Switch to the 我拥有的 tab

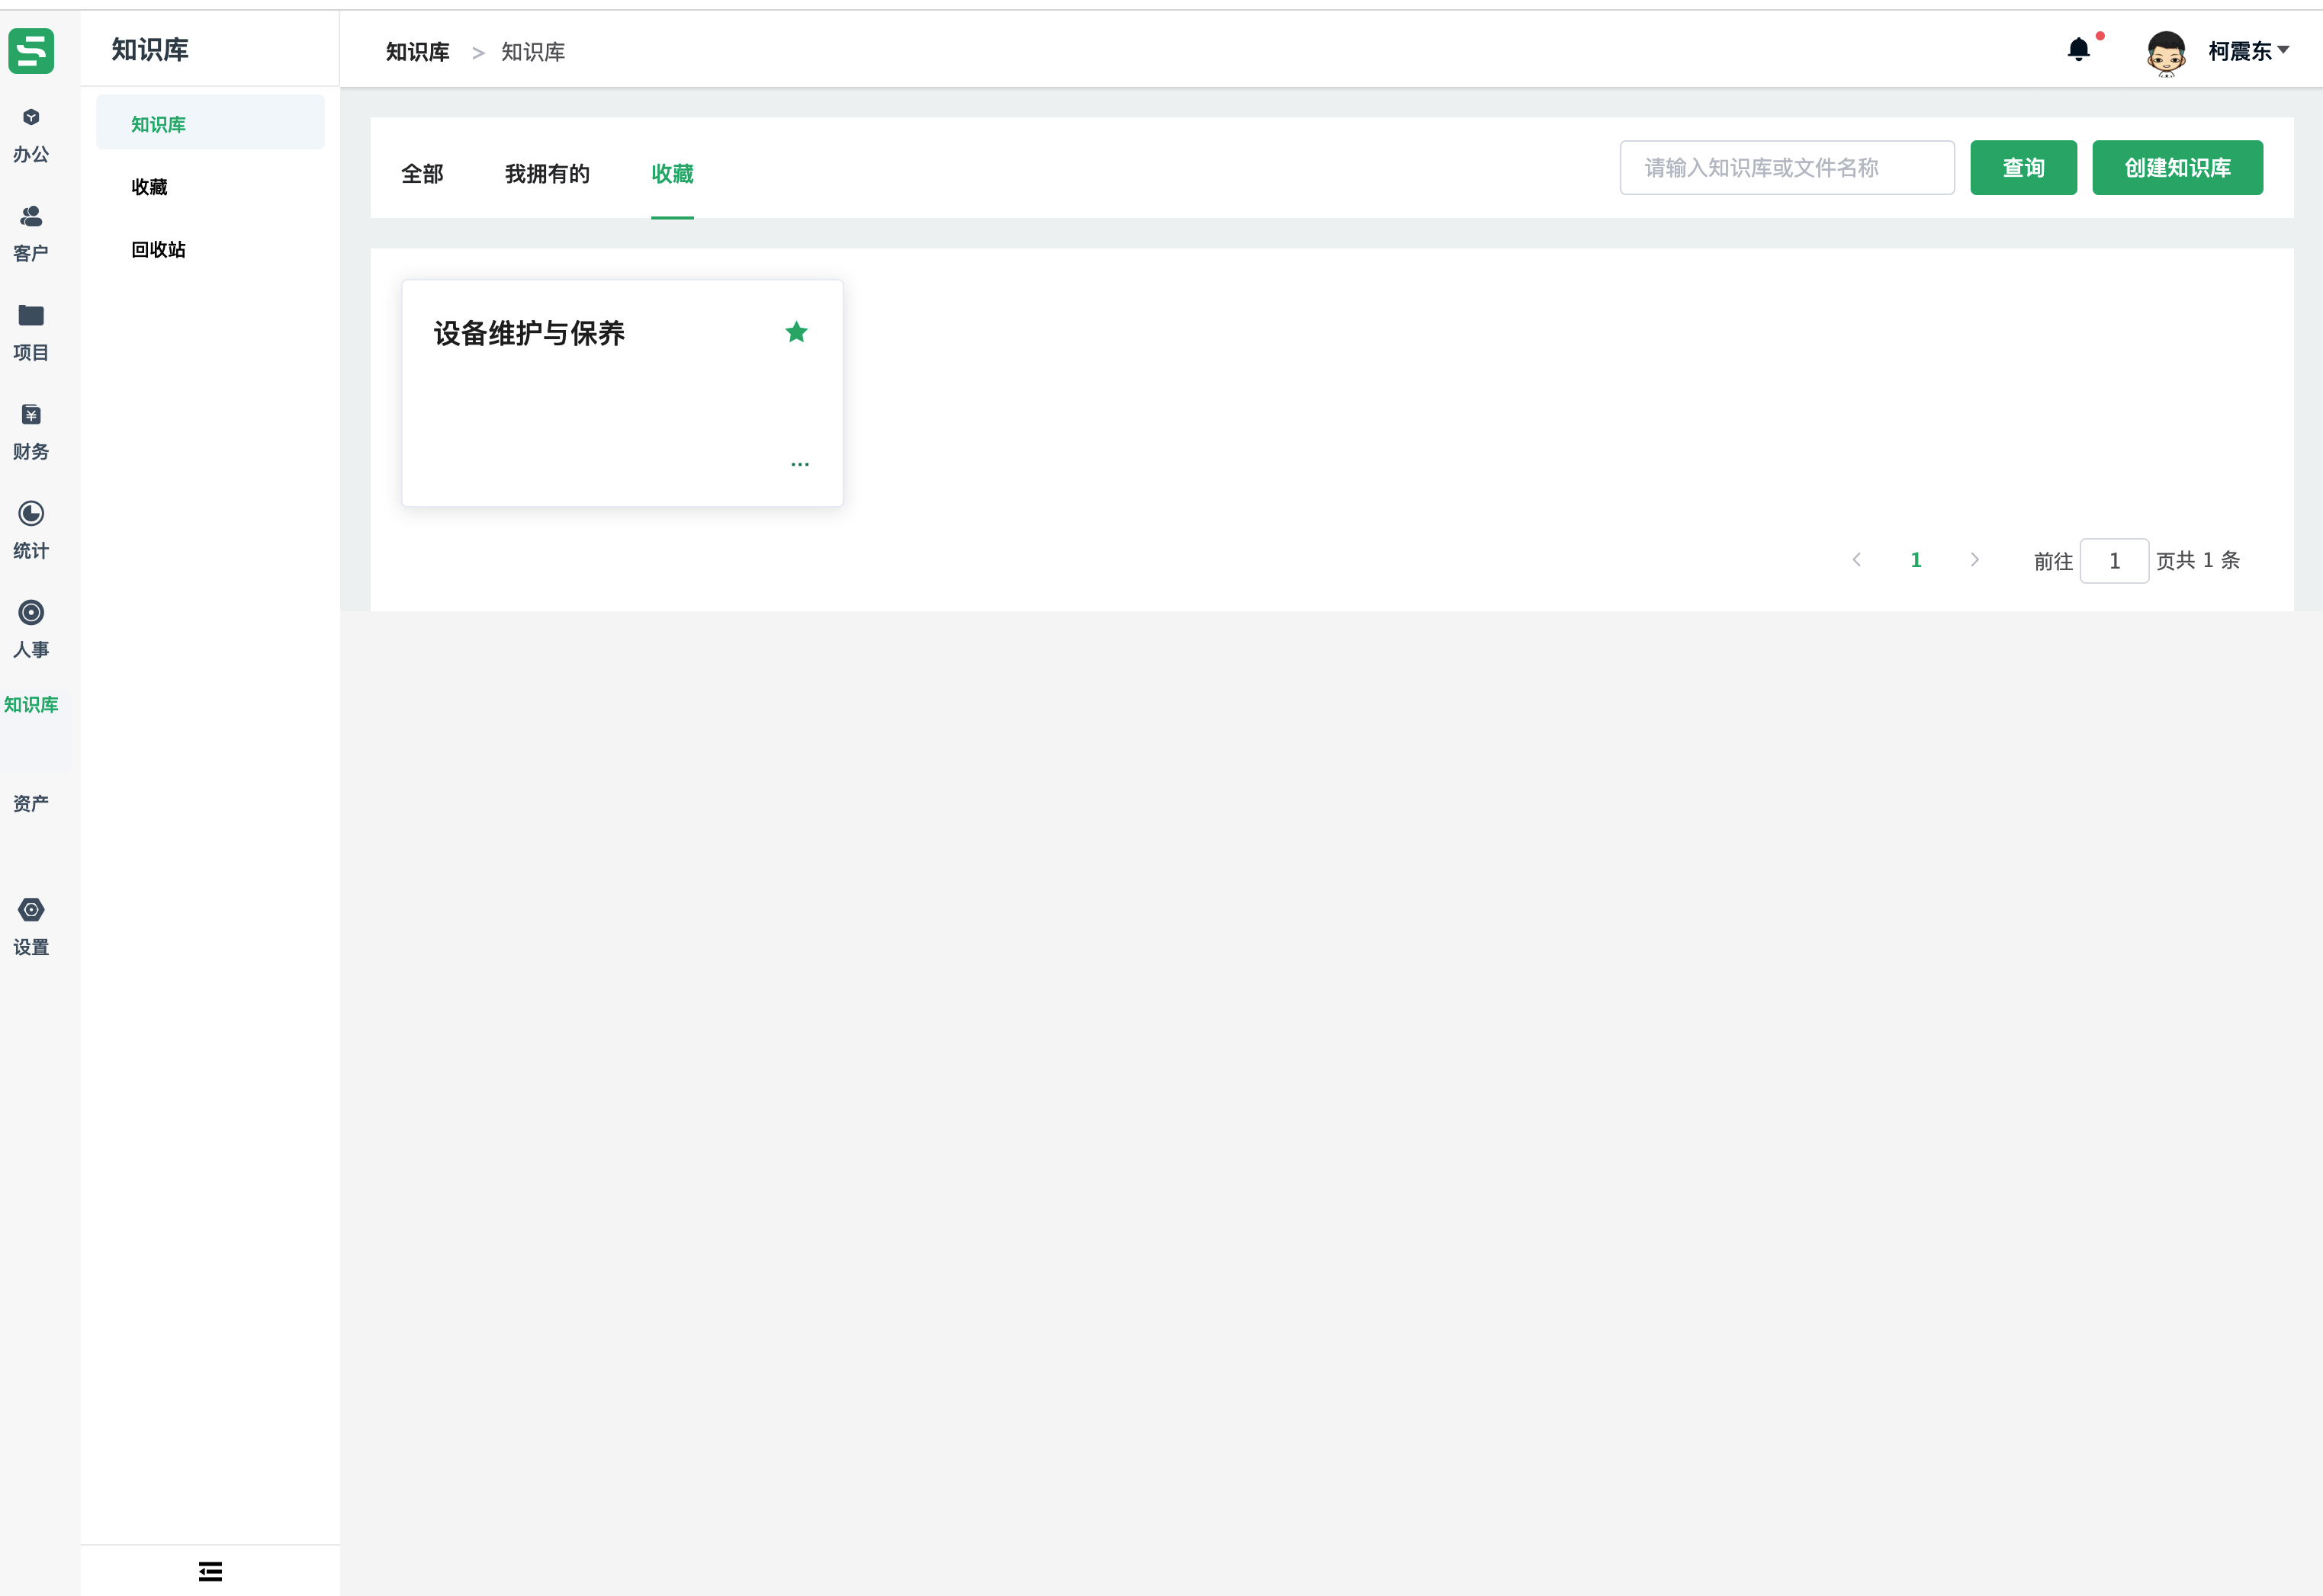coord(548,174)
